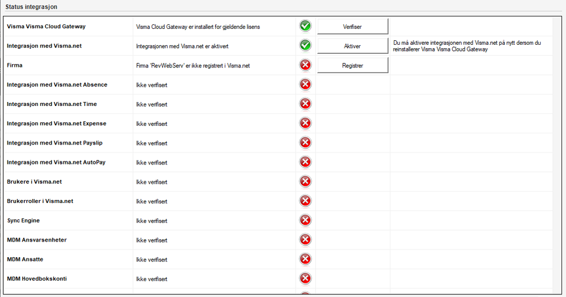Click the green checkmark for Visma Cloud Gateway

click(x=305, y=26)
